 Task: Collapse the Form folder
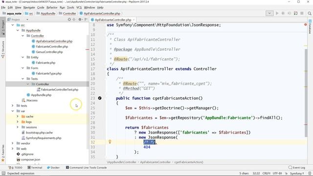[x=22, y=68]
